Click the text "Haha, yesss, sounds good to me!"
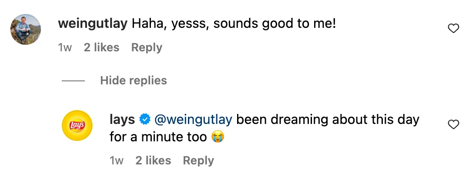Viewport: 469px width, 187px height. (234, 23)
